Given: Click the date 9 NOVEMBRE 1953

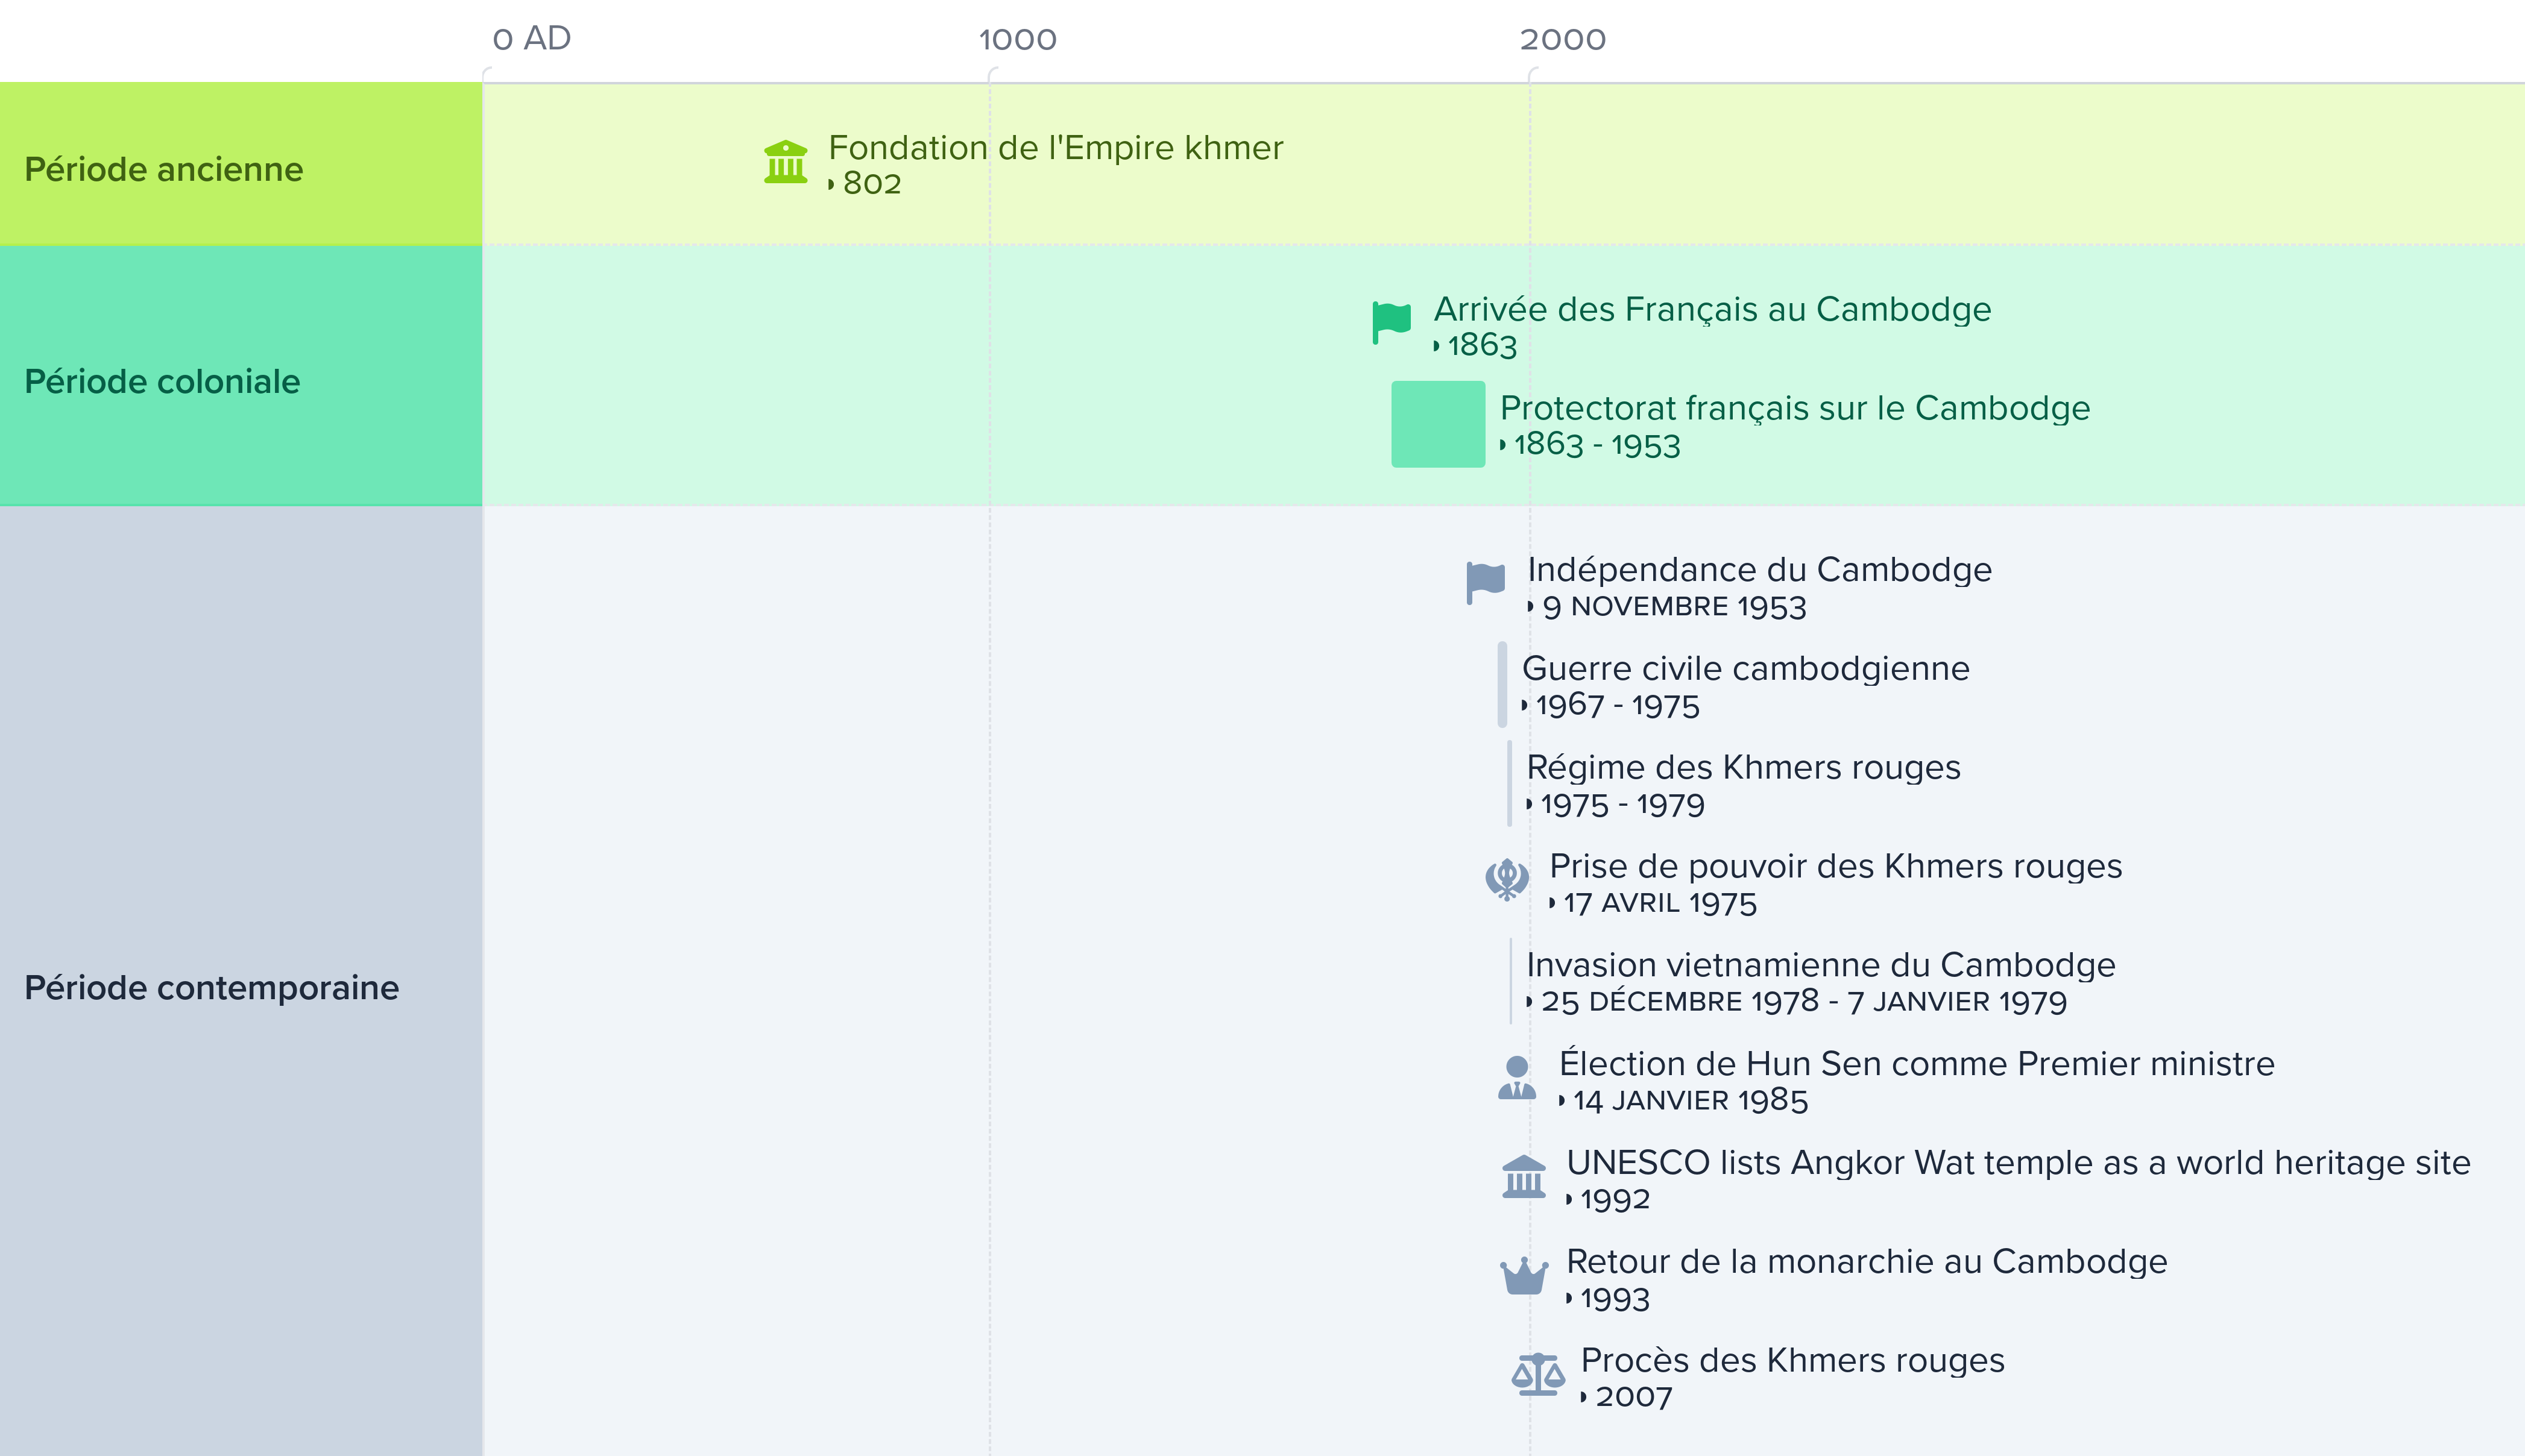Looking at the screenshot, I should (x=1674, y=606).
